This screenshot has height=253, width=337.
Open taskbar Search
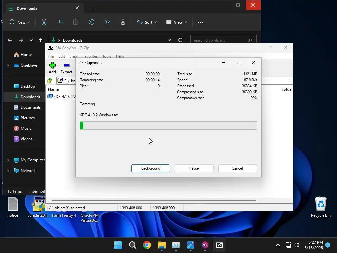pyautogui.click(x=132, y=245)
